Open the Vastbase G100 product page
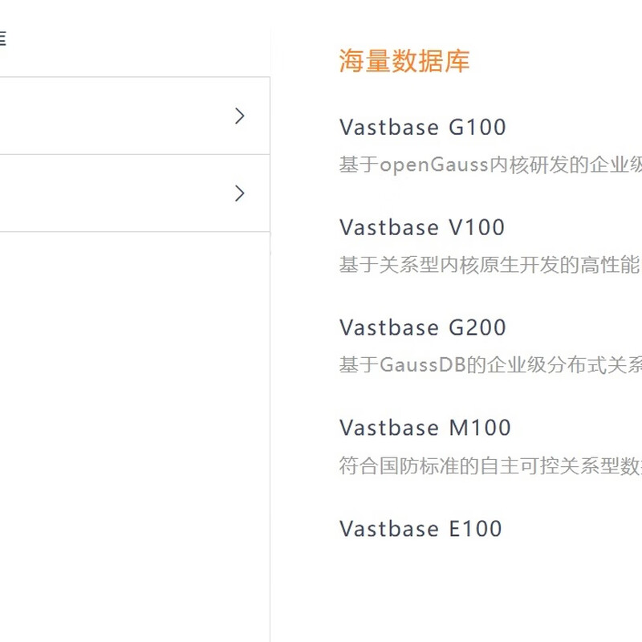 coord(423,127)
